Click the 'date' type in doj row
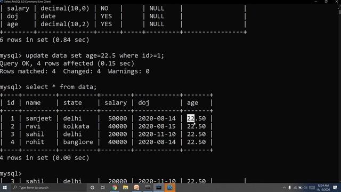Image resolution: width=341 pixels, height=192 pixels. click(48, 16)
